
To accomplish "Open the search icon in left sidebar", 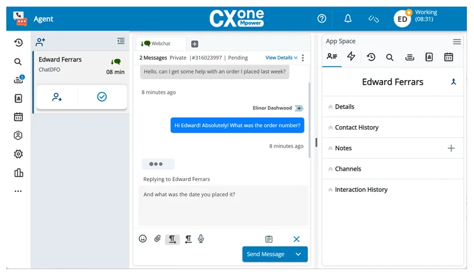I will click(18, 62).
